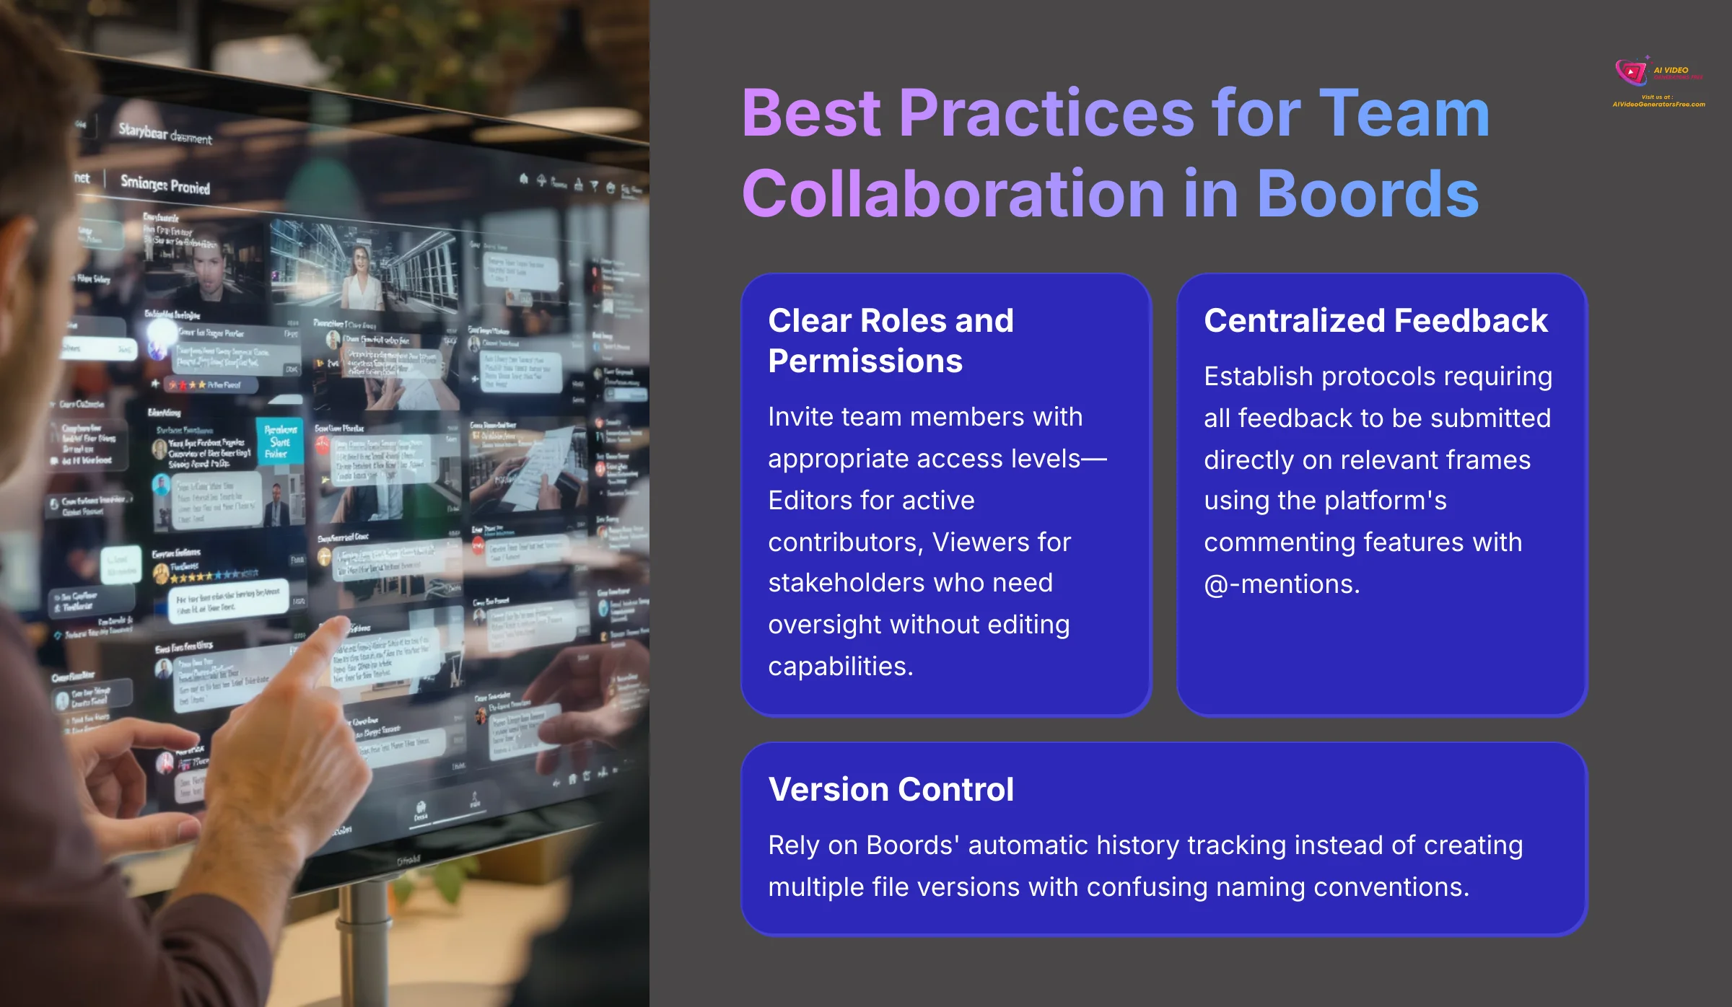Click the paragraph starting "Invite team members with"

coord(937,541)
